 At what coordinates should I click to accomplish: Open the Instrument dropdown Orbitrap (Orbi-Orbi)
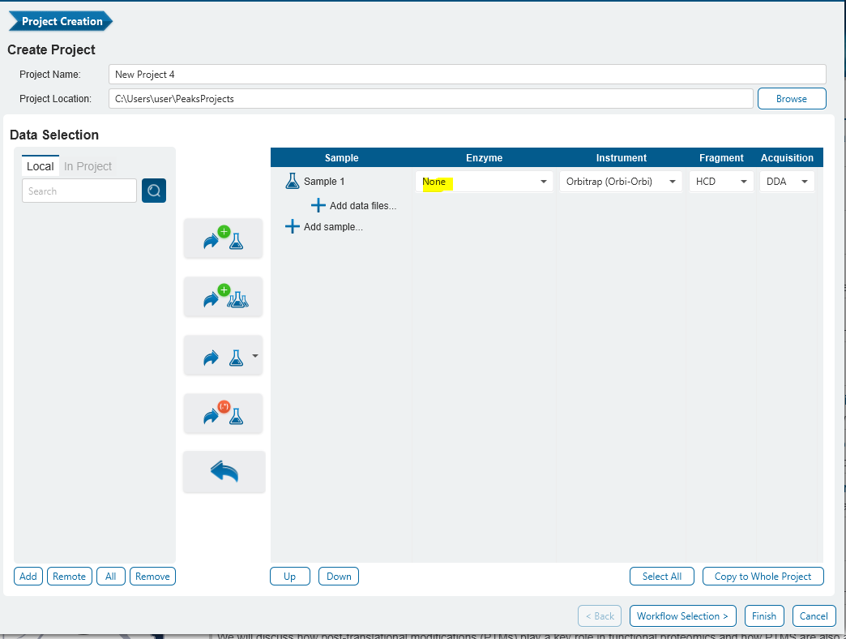point(621,182)
